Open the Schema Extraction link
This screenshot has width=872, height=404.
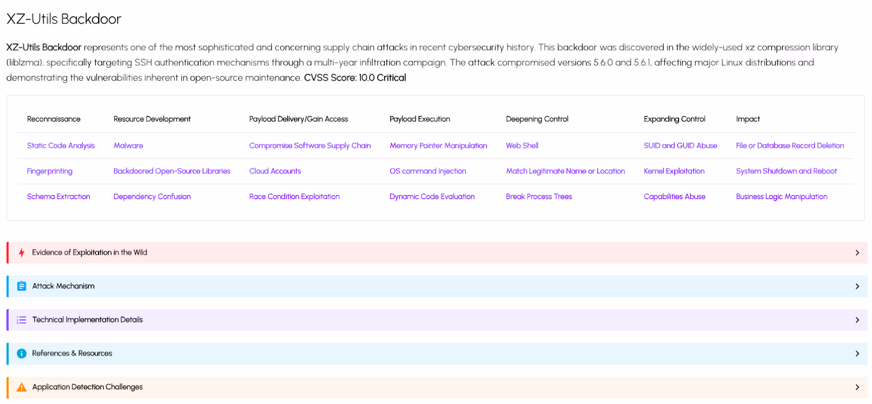tap(58, 197)
